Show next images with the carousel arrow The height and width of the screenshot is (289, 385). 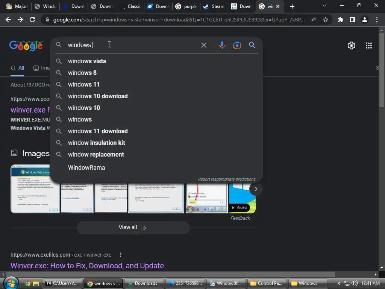pyautogui.click(x=256, y=189)
